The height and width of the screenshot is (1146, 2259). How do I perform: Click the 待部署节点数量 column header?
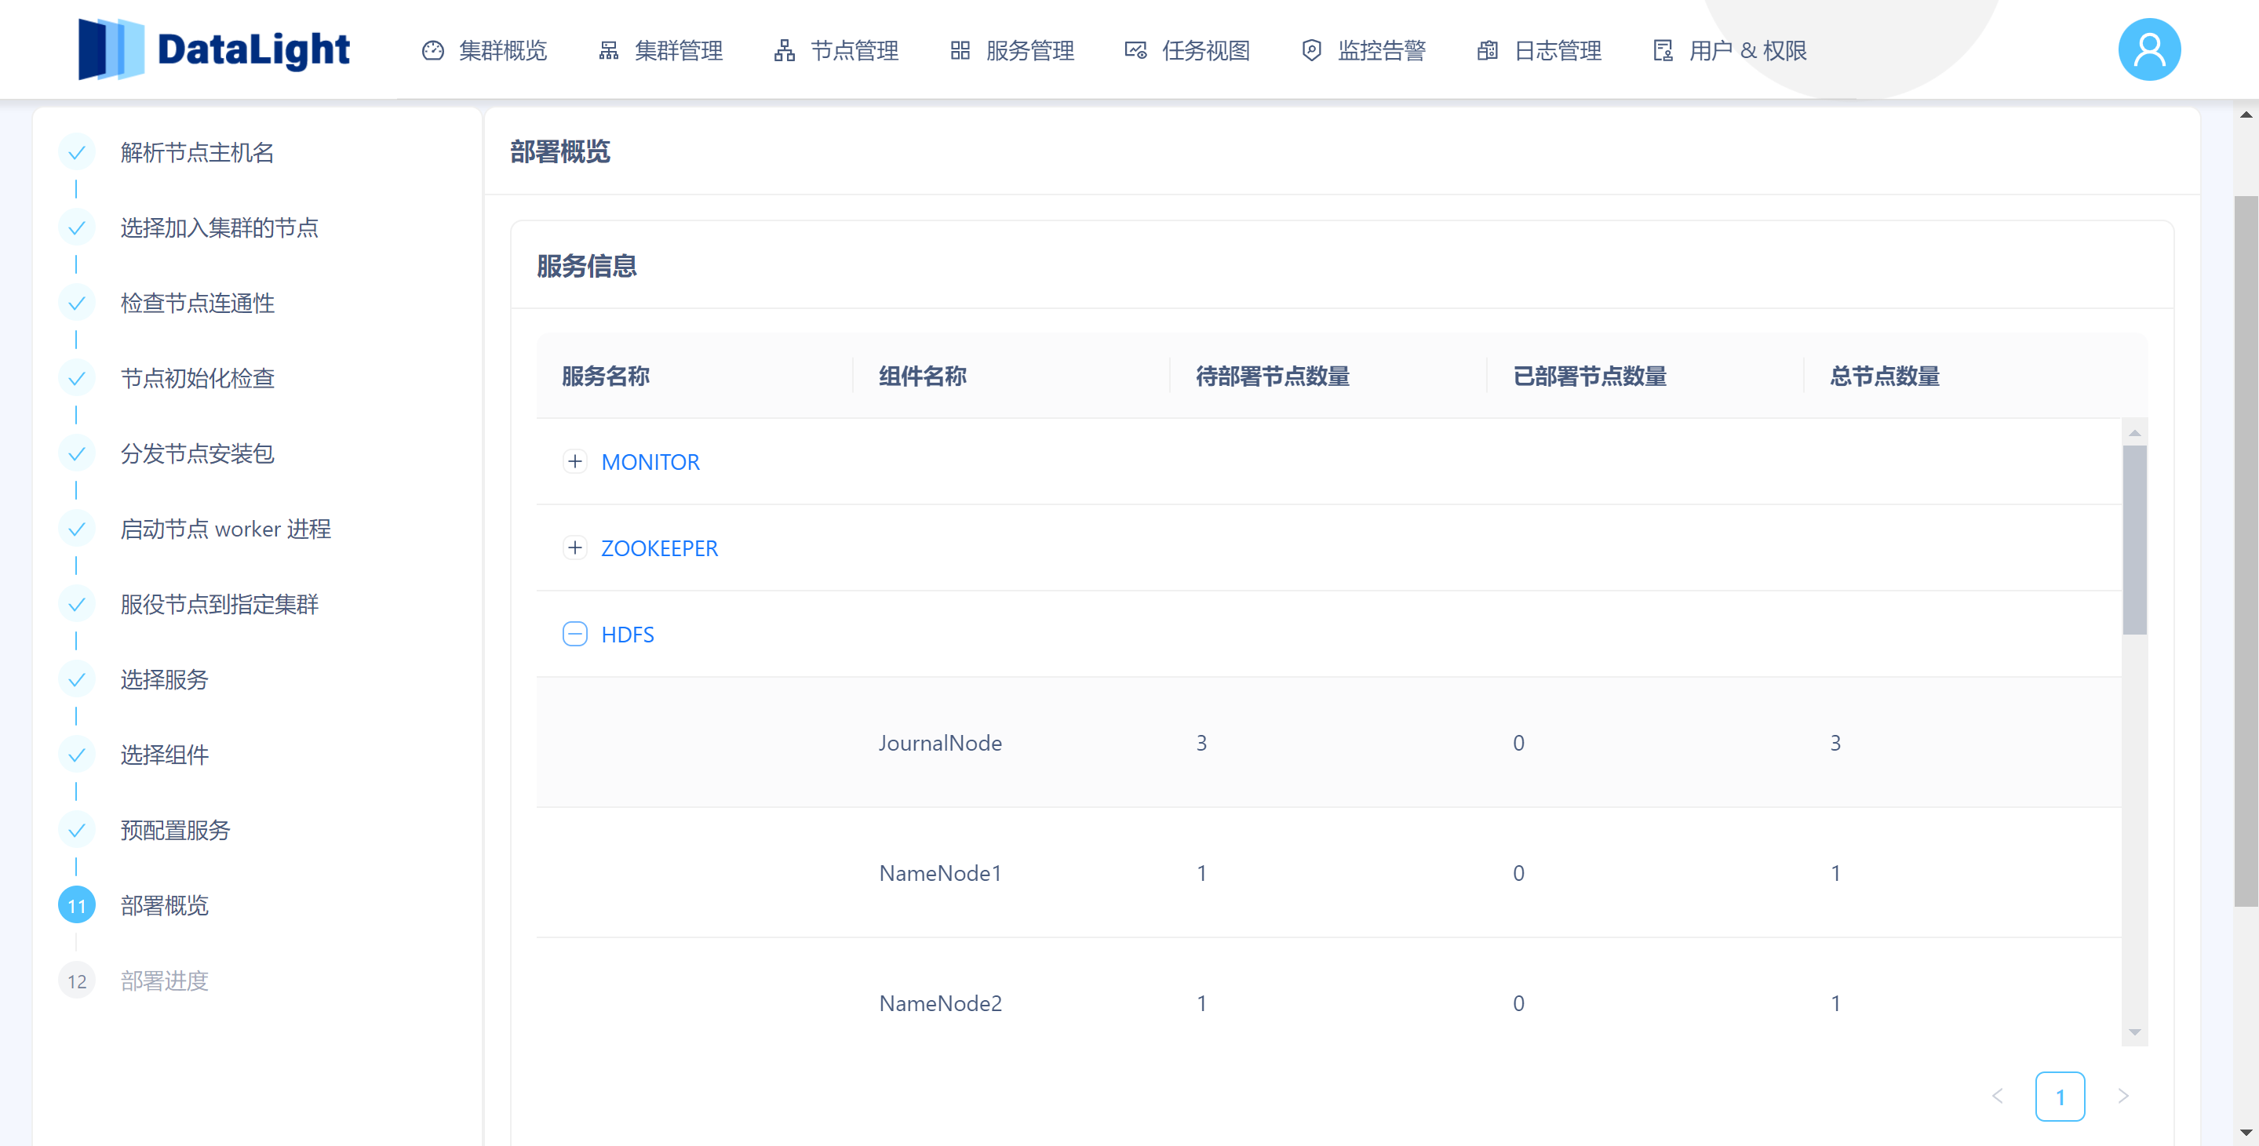pyautogui.click(x=1273, y=377)
